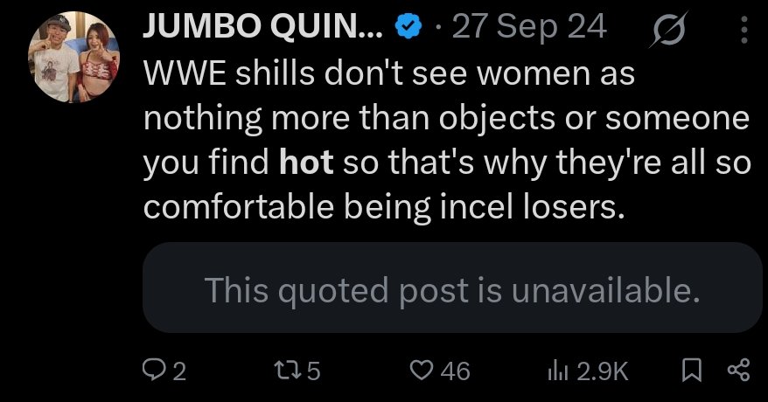Click the bold word hot
The height and width of the screenshot is (402, 768).
pos(307,163)
